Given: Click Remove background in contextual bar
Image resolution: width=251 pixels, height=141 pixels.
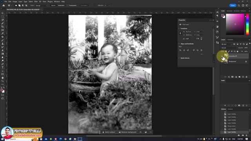Looking at the screenshot, I should 127,132.
